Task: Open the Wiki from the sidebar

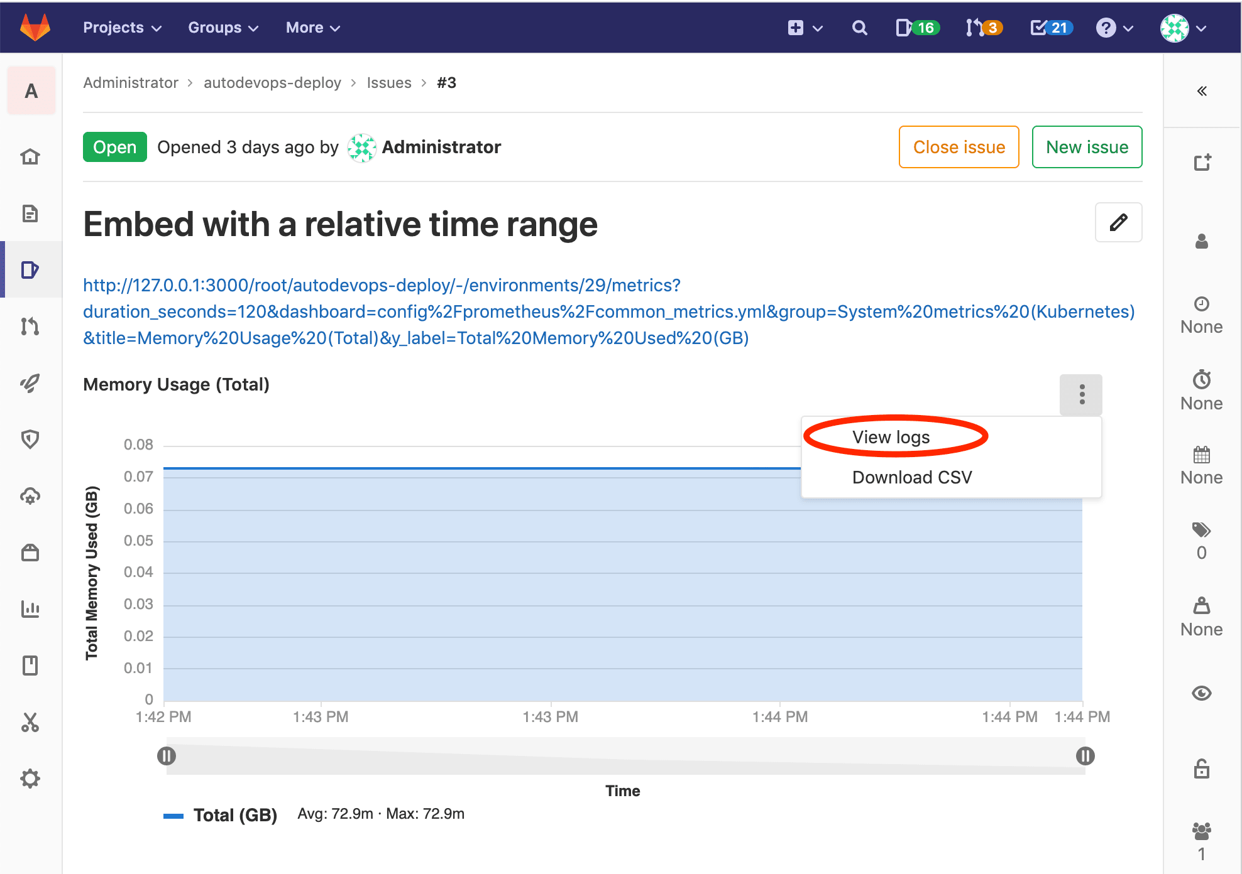Action: click(31, 666)
